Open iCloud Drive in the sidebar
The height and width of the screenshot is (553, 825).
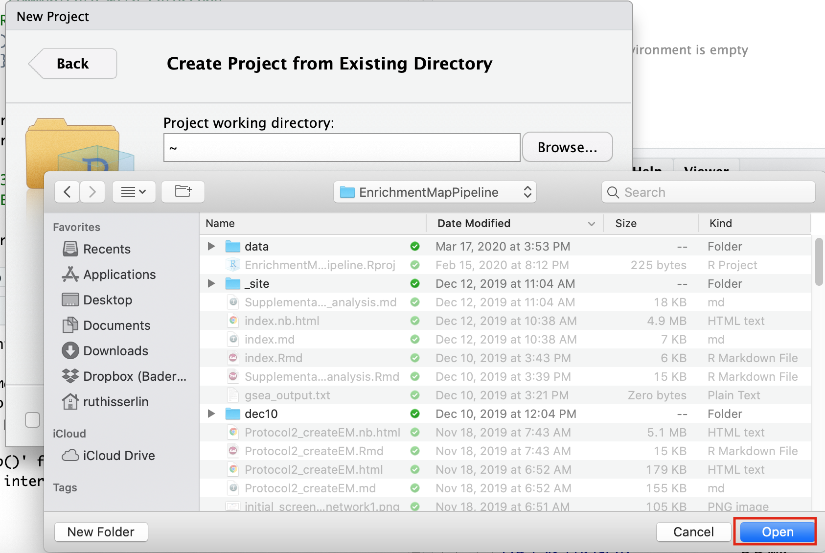click(117, 455)
